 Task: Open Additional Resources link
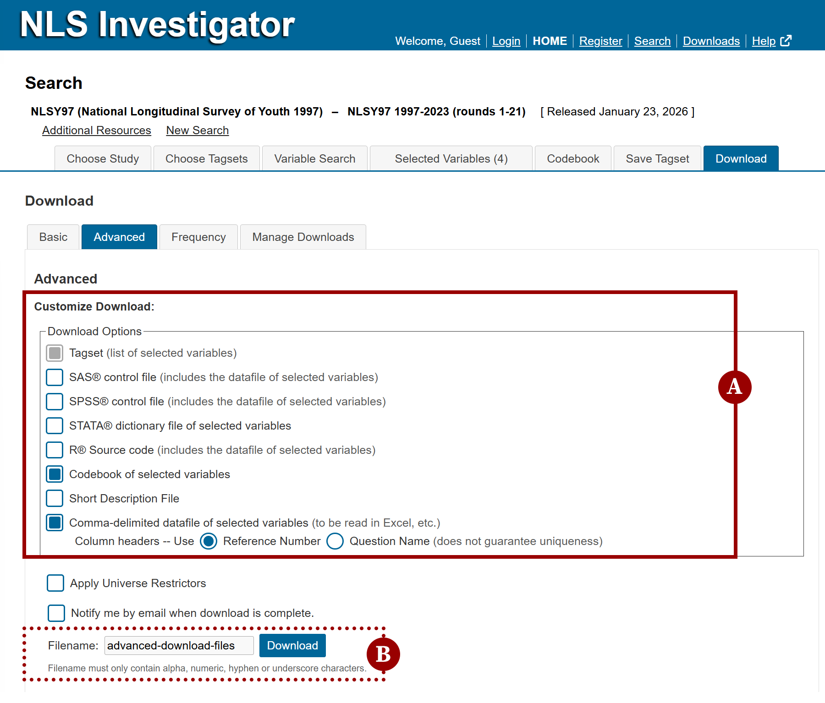(x=96, y=131)
